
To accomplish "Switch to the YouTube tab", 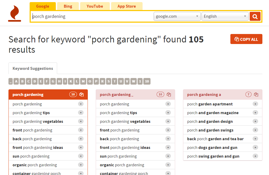I will pyautogui.click(x=95, y=6).
